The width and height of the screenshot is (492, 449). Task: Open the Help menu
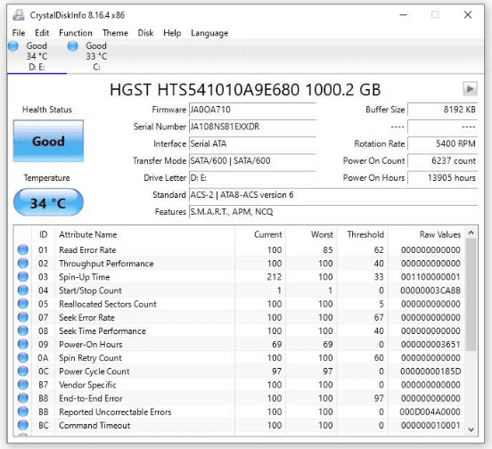click(x=172, y=33)
